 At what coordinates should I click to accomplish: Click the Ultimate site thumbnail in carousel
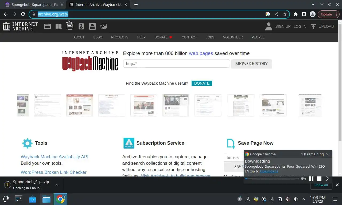tap(241, 105)
